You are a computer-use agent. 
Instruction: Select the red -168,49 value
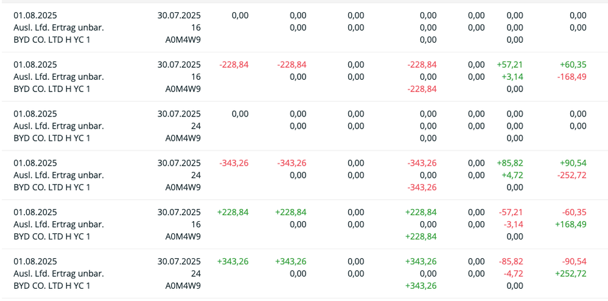pos(571,77)
